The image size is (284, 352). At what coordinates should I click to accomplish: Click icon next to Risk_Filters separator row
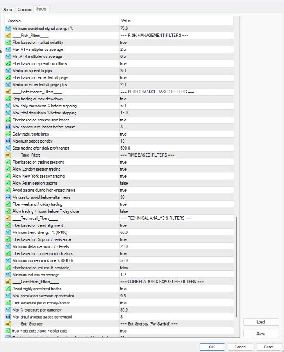[8, 35]
